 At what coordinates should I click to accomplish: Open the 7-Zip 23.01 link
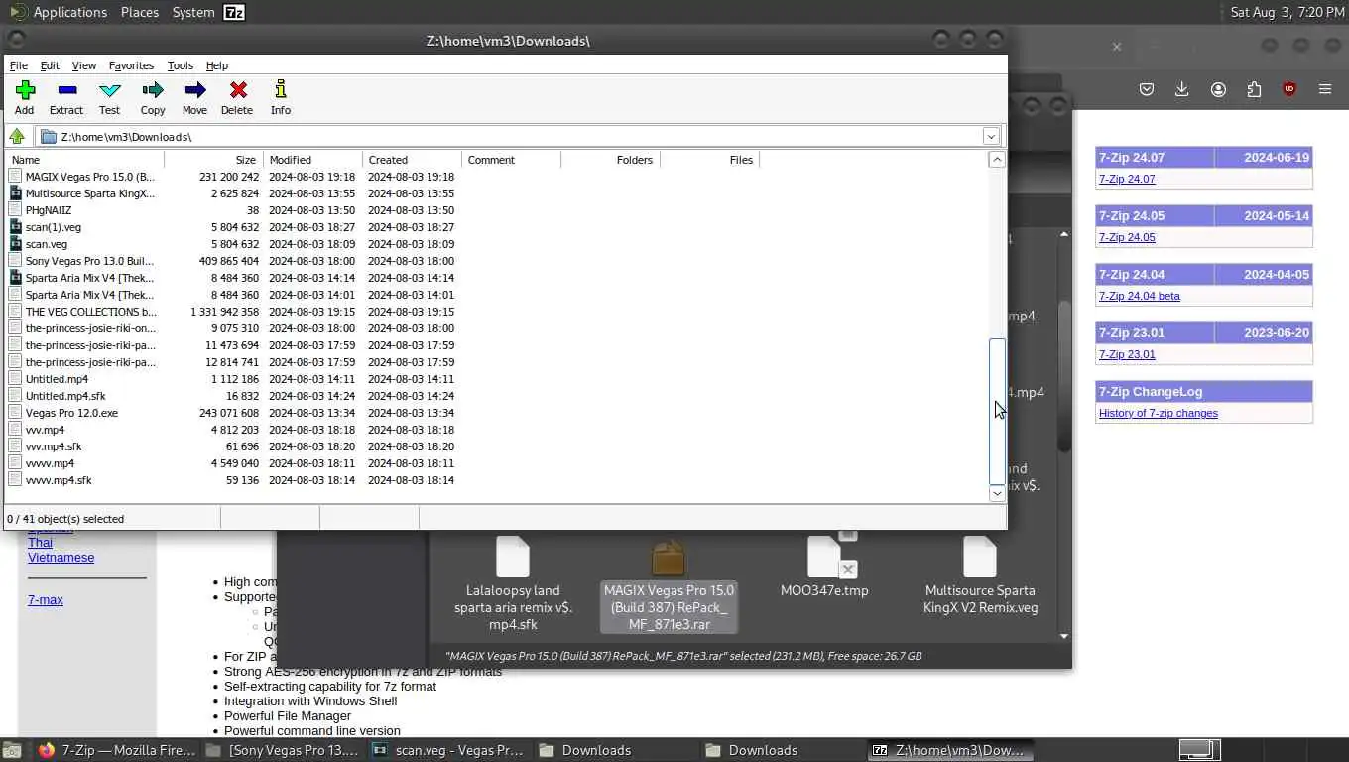pos(1127,354)
